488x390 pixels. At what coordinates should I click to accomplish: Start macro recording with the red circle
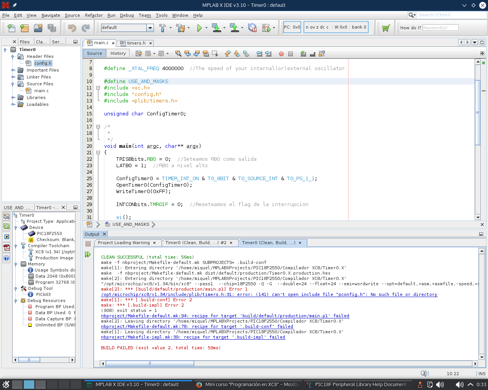[281, 54]
